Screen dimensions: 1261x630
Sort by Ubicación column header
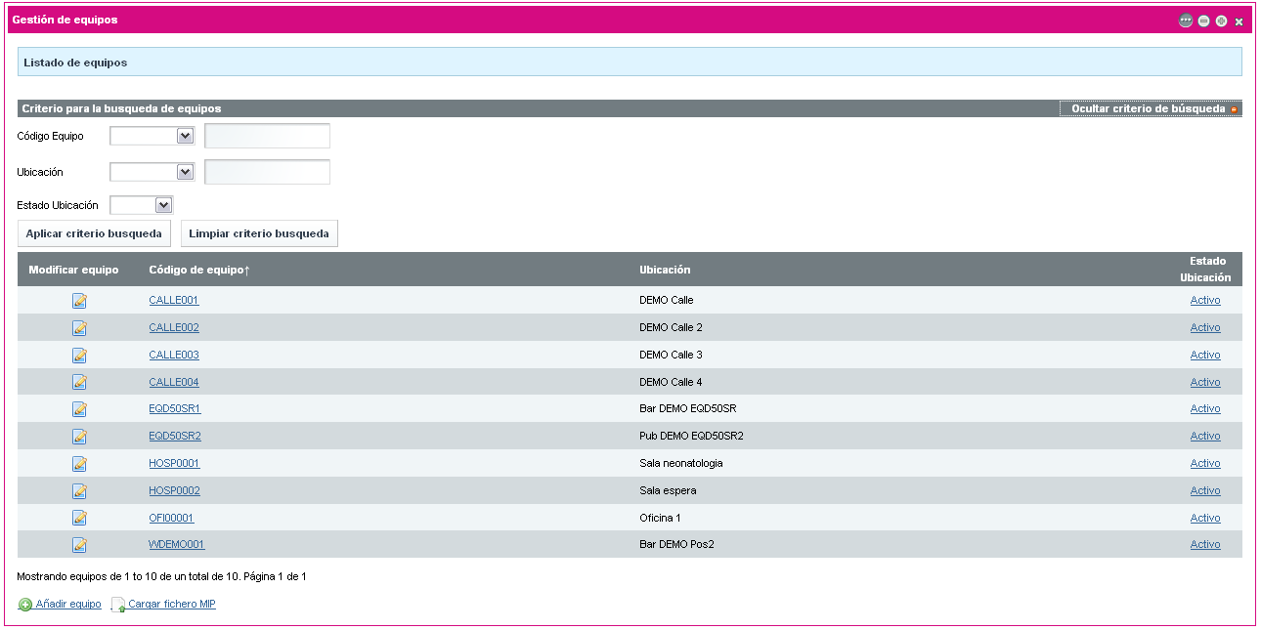pyautogui.click(x=665, y=270)
